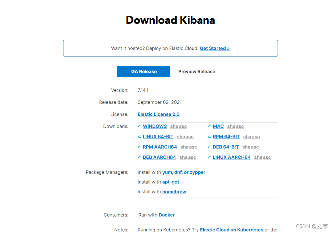Open the asc link for RPM AARCH64
The image size is (335, 232).
[193, 147]
